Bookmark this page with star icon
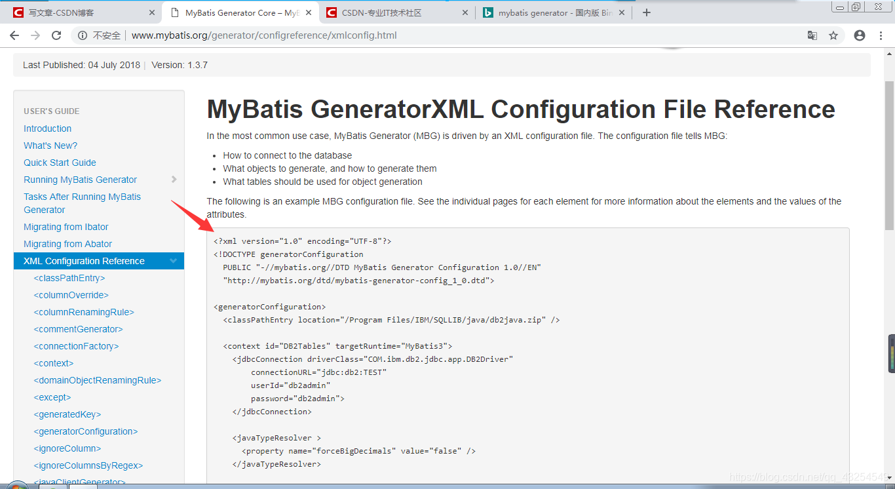This screenshot has height=489, width=895. coord(833,35)
